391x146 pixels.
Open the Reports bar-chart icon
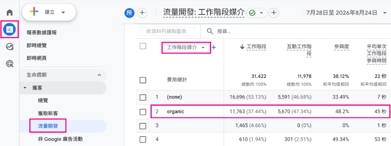coord(9,30)
